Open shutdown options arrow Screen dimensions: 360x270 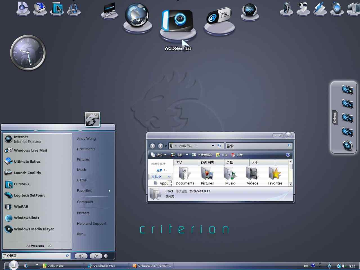[106, 256]
